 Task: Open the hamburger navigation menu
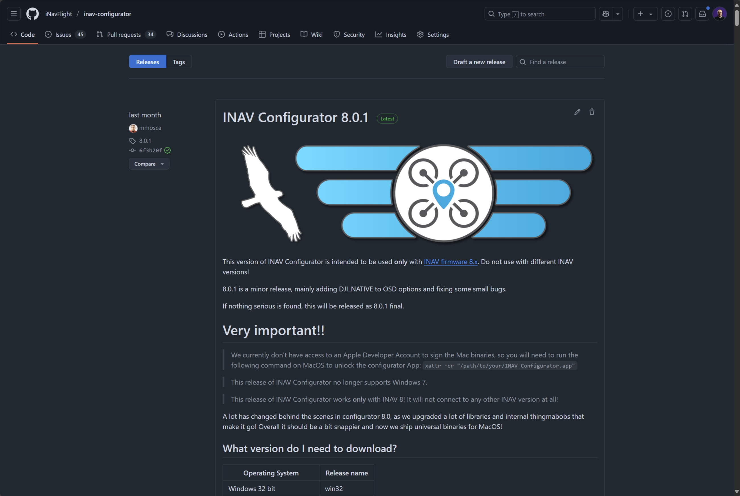(14, 14)
